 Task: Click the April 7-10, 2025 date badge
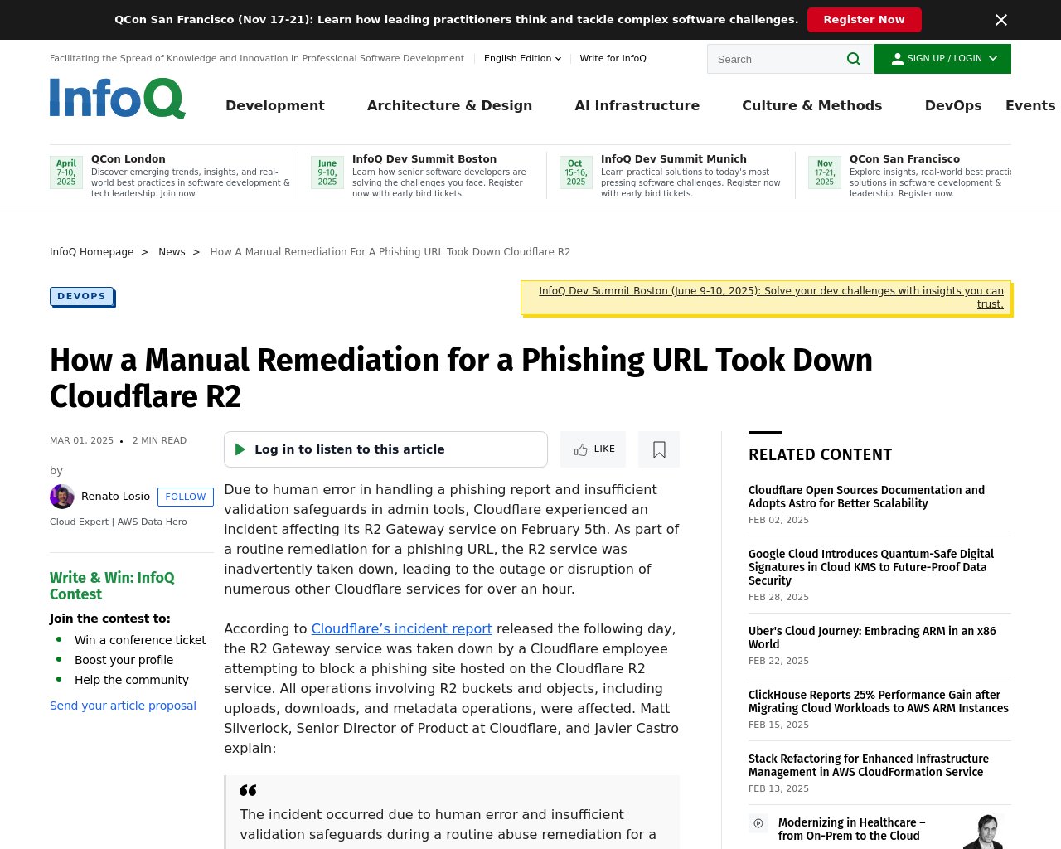[x=66, y=172]
